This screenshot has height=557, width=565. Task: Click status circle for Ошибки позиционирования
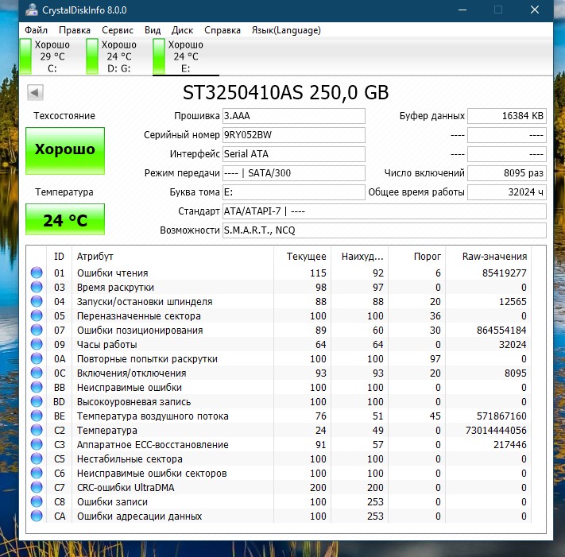37,330
